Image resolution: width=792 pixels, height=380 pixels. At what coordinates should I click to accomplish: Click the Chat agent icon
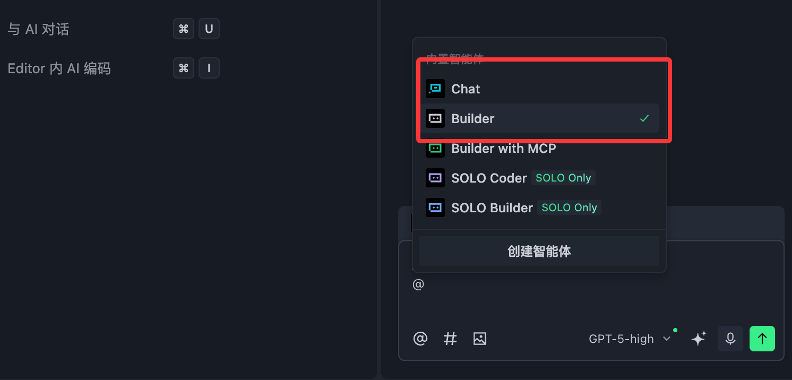click(435, 89)
